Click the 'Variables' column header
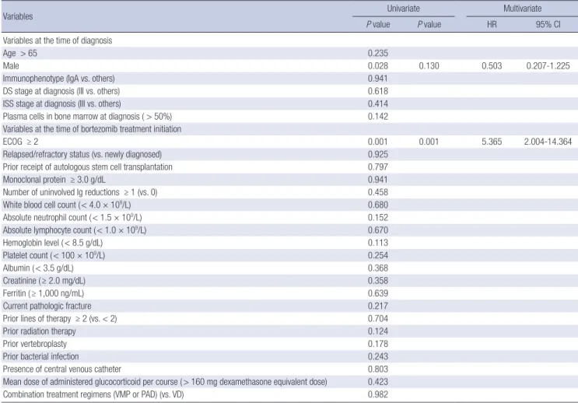 click(x=18, y=16)
